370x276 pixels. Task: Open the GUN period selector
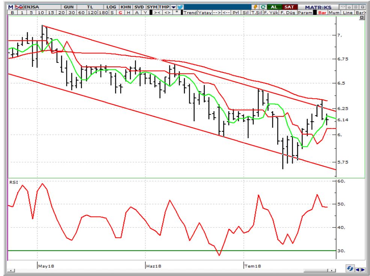tap(69, 7)
